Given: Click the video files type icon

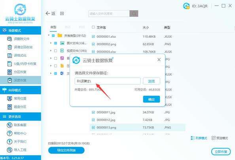Looking at the screenshot, I should coord(62,51).
